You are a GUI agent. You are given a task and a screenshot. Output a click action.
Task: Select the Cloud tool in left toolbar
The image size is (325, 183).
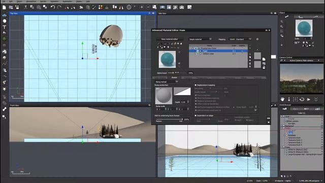click(5, 51)
